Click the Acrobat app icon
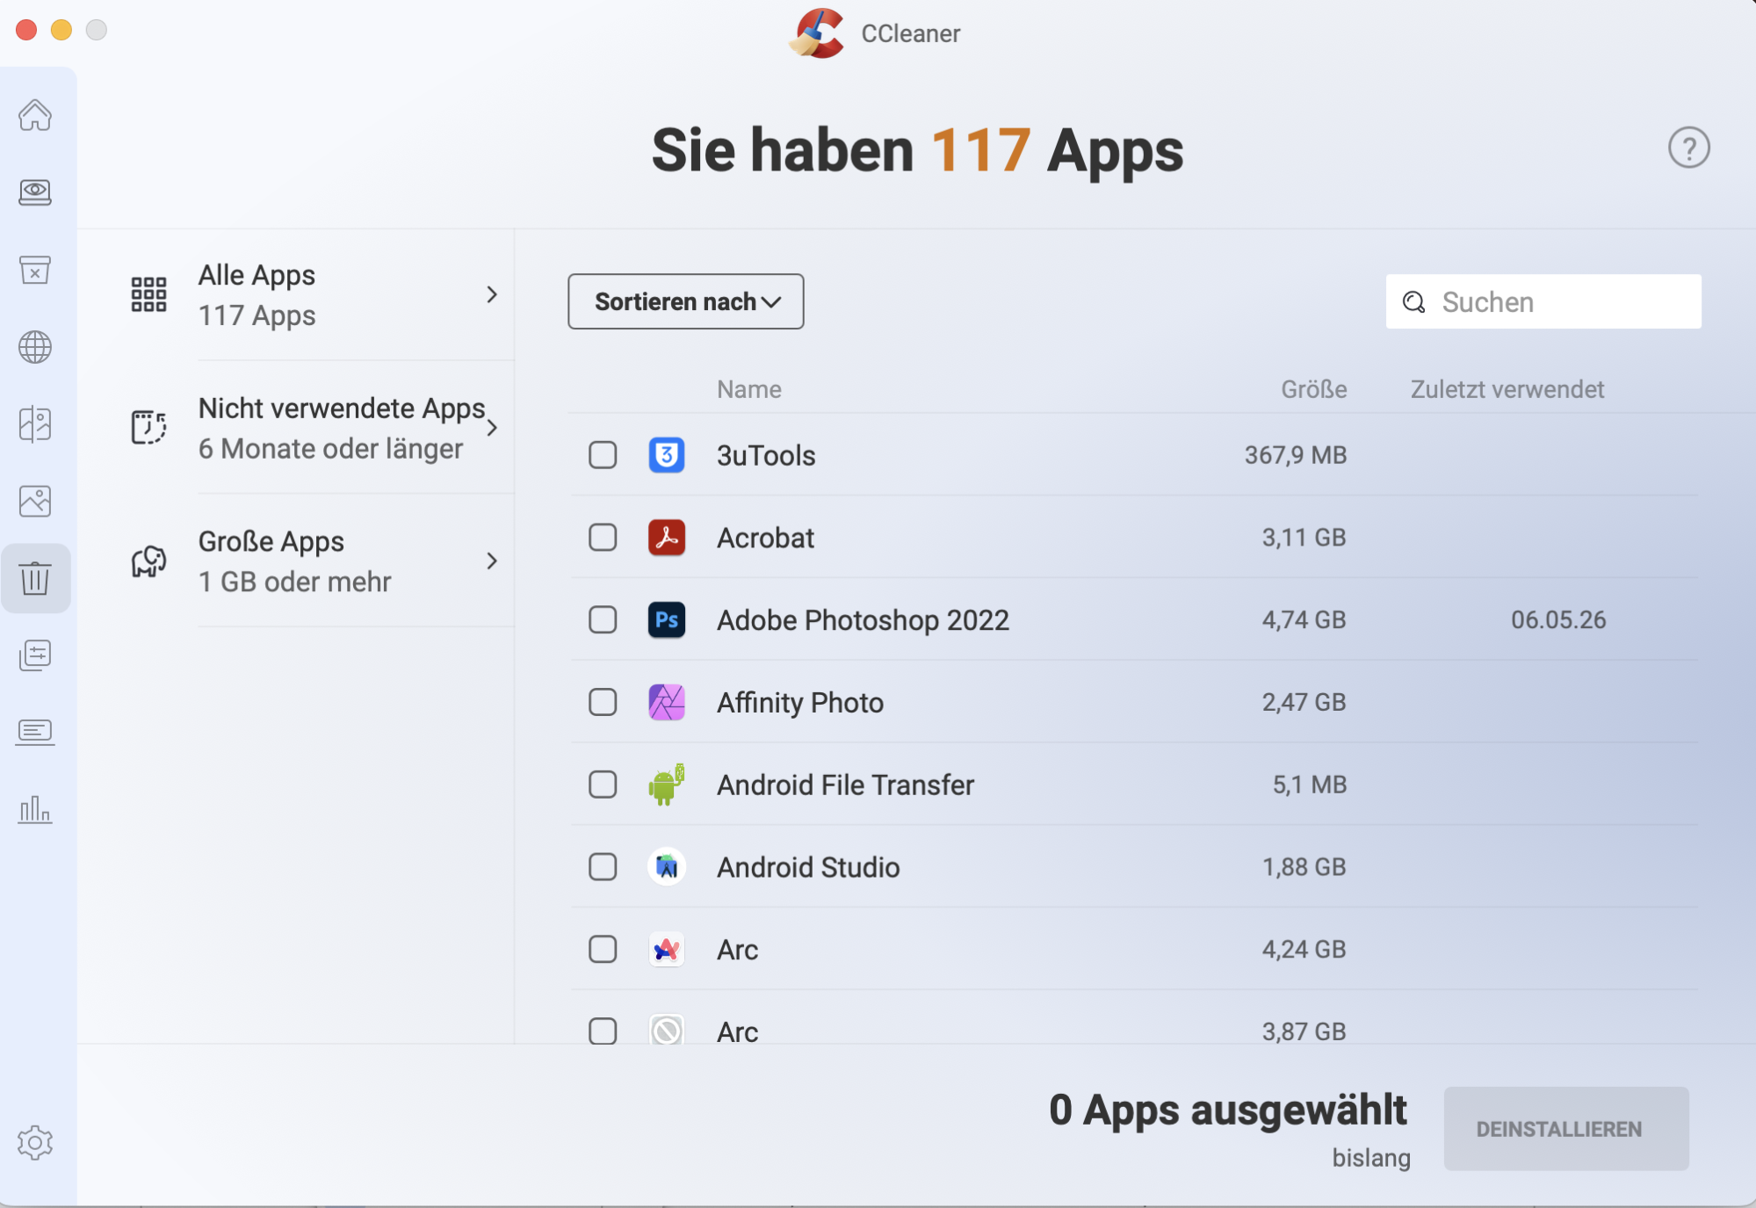The width and height of the screenshot is (1756, 1208). (x=667, y=538)
